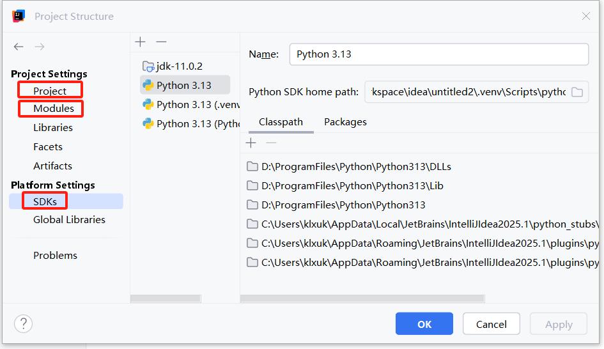Go back with the left arrow
This screenshot has height=349, width=604.
(x=19, y=47)
